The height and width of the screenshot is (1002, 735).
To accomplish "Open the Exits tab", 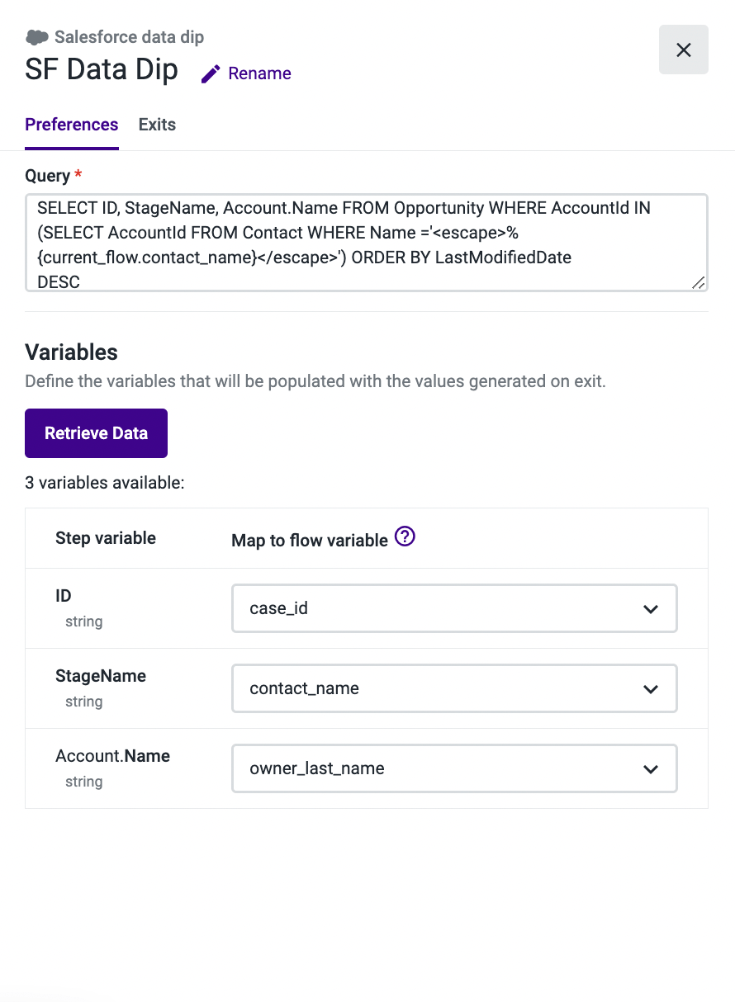I will 157,125.
